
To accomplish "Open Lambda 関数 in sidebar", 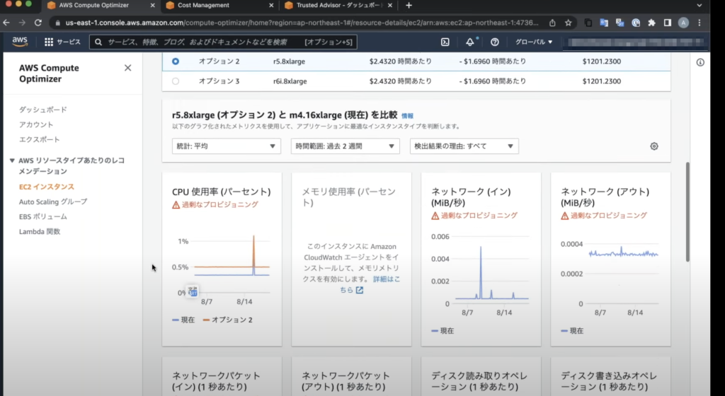I will pyautogui.click(x=40, y=232).
